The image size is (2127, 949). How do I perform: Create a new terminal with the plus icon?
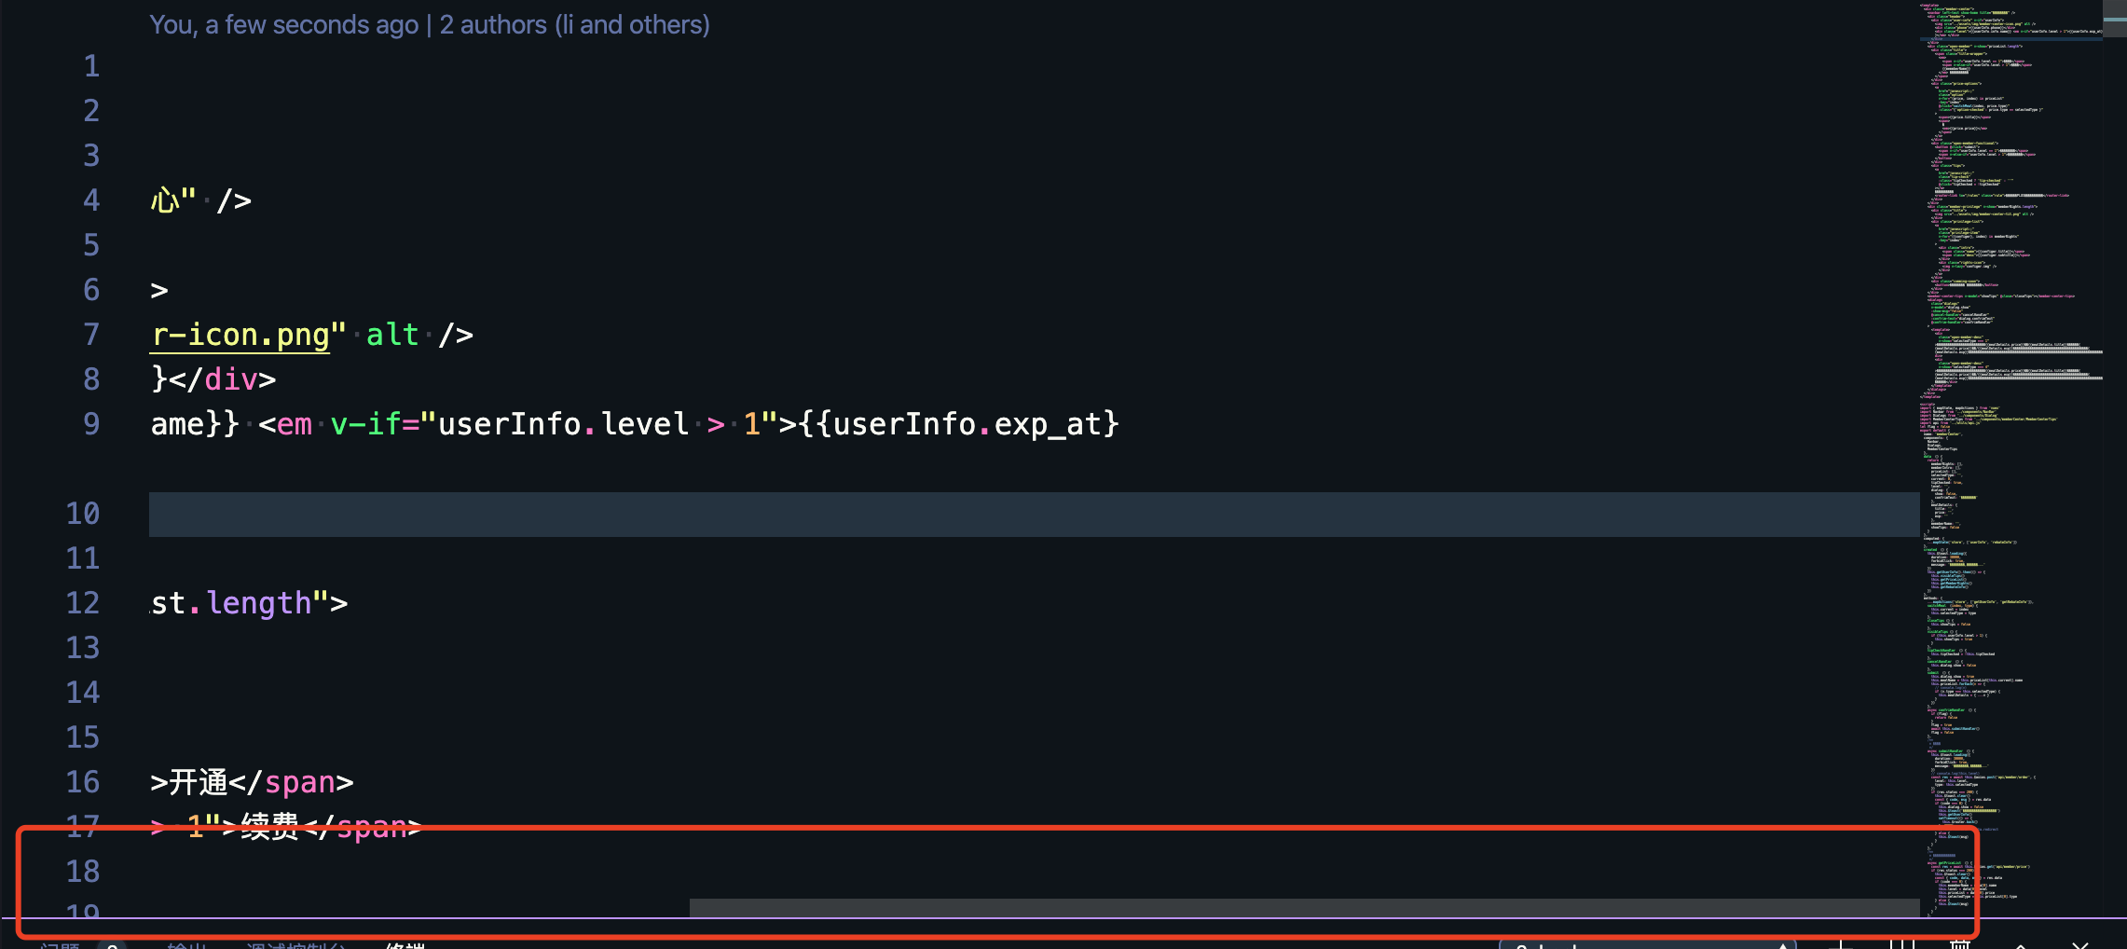tap(1843, 944)
